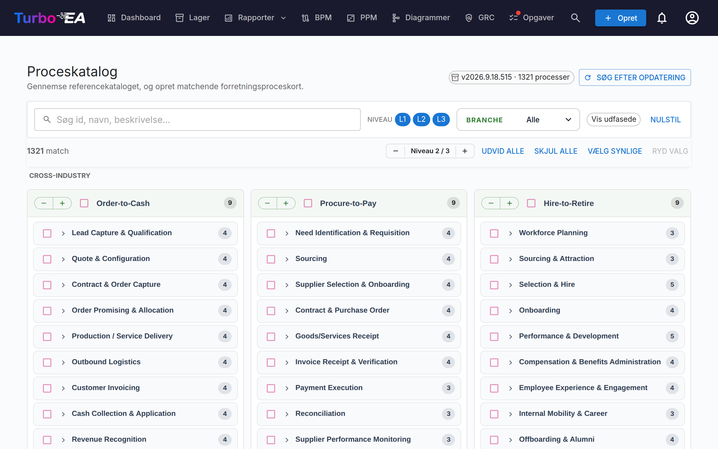718x449 pixels.
Task: Open the Diagrammer nav item
Action: tap(421, 18)
